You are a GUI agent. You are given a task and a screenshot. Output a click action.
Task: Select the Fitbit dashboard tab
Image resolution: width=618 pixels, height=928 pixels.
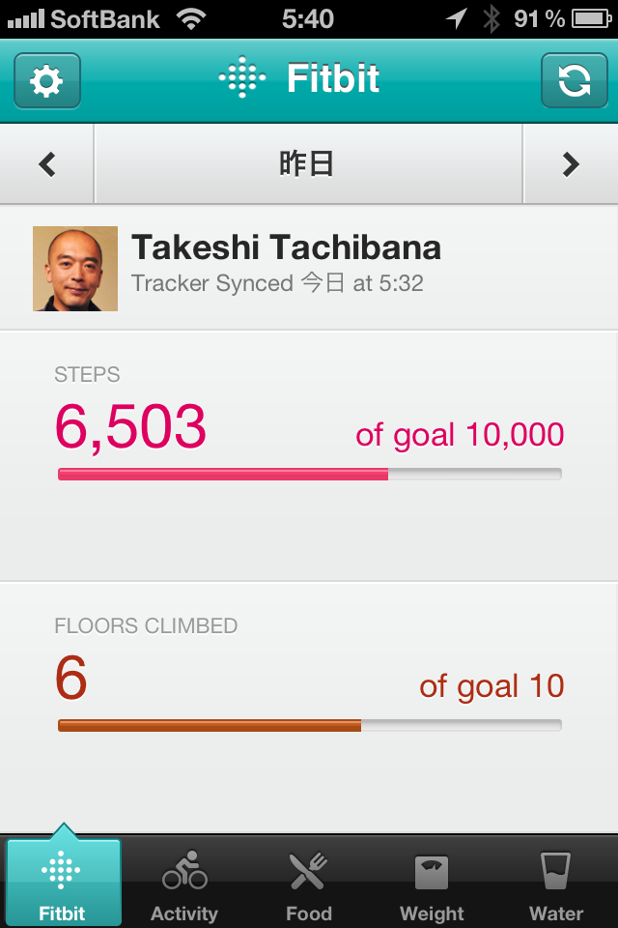tap(63, 885)
